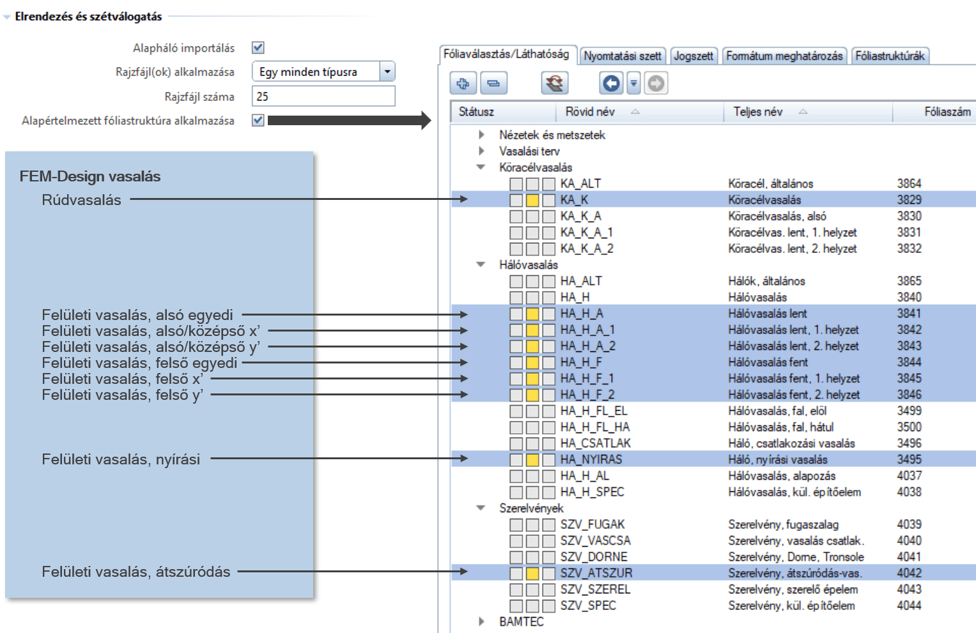Toggle first status box of KA_ALT

pos(516,184)
